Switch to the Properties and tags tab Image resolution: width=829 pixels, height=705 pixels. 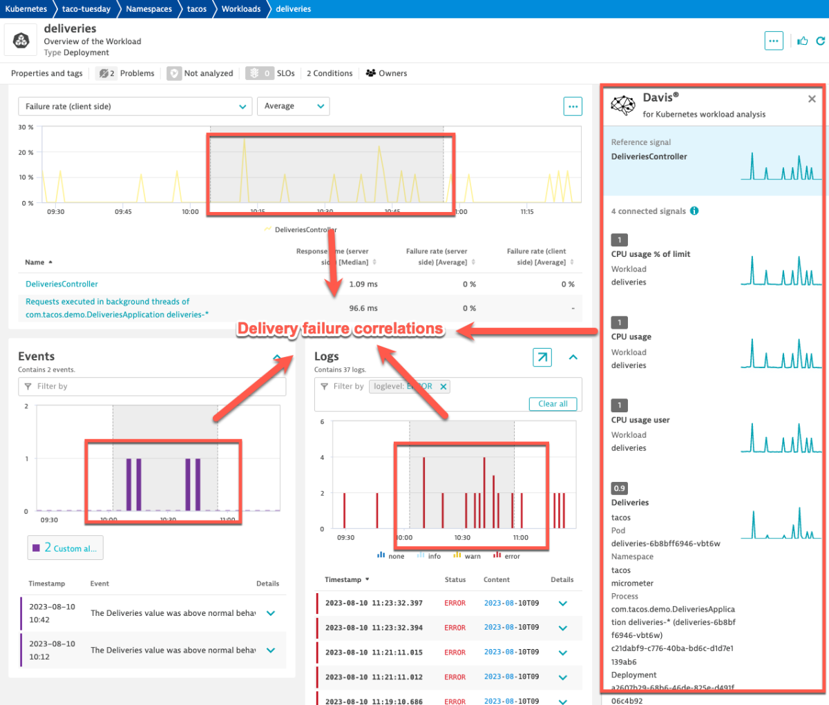[x=46, y=73]
